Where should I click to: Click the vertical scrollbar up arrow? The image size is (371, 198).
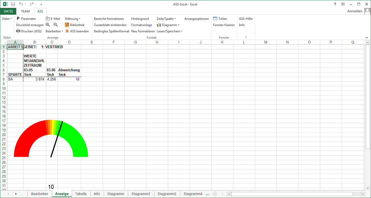[368, 42]
